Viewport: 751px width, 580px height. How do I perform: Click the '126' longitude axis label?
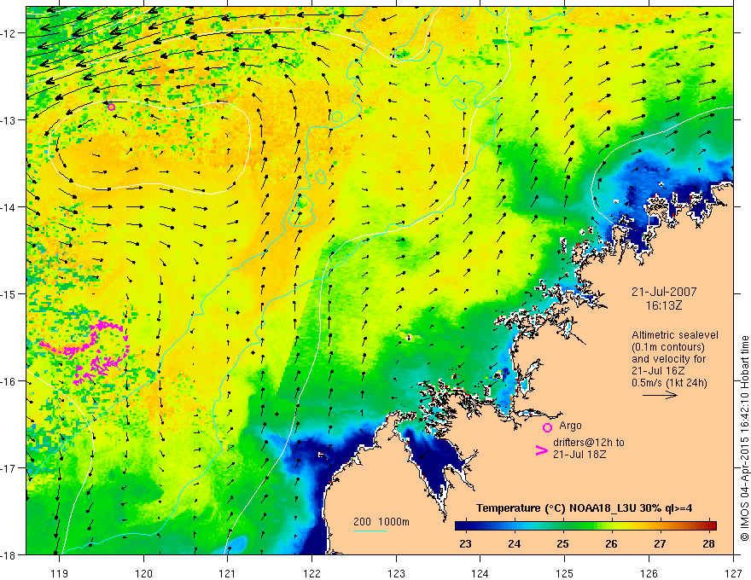(x=649, y=573)
